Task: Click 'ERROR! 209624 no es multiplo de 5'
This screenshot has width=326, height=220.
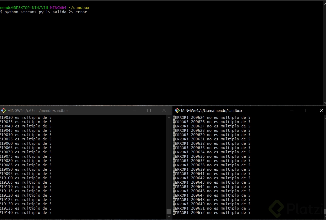Action: (212, 118)
